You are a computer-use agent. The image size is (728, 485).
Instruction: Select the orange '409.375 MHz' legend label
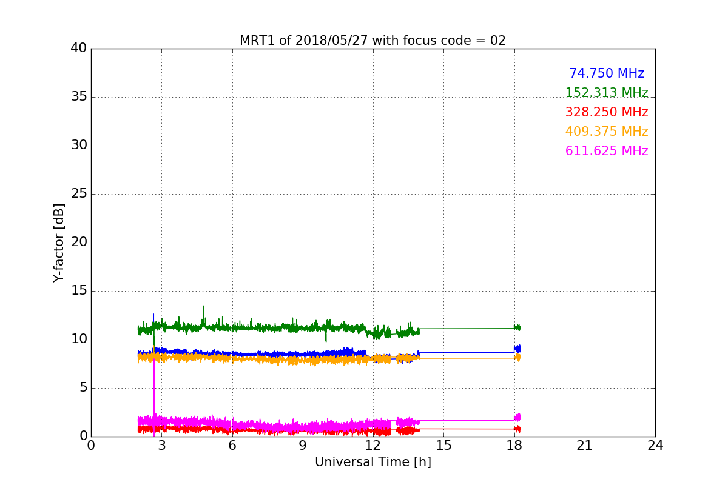pos(607,132)
